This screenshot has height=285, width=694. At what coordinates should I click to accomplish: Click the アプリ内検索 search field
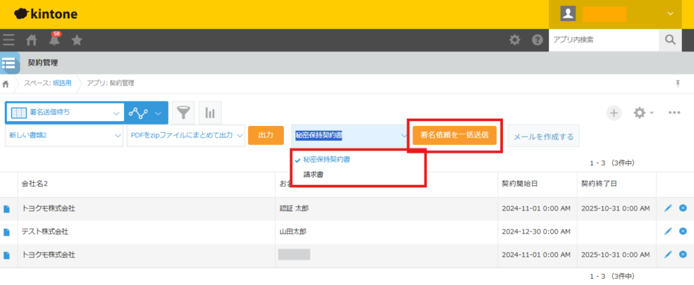pyautogui.click(x=604, y=40)
